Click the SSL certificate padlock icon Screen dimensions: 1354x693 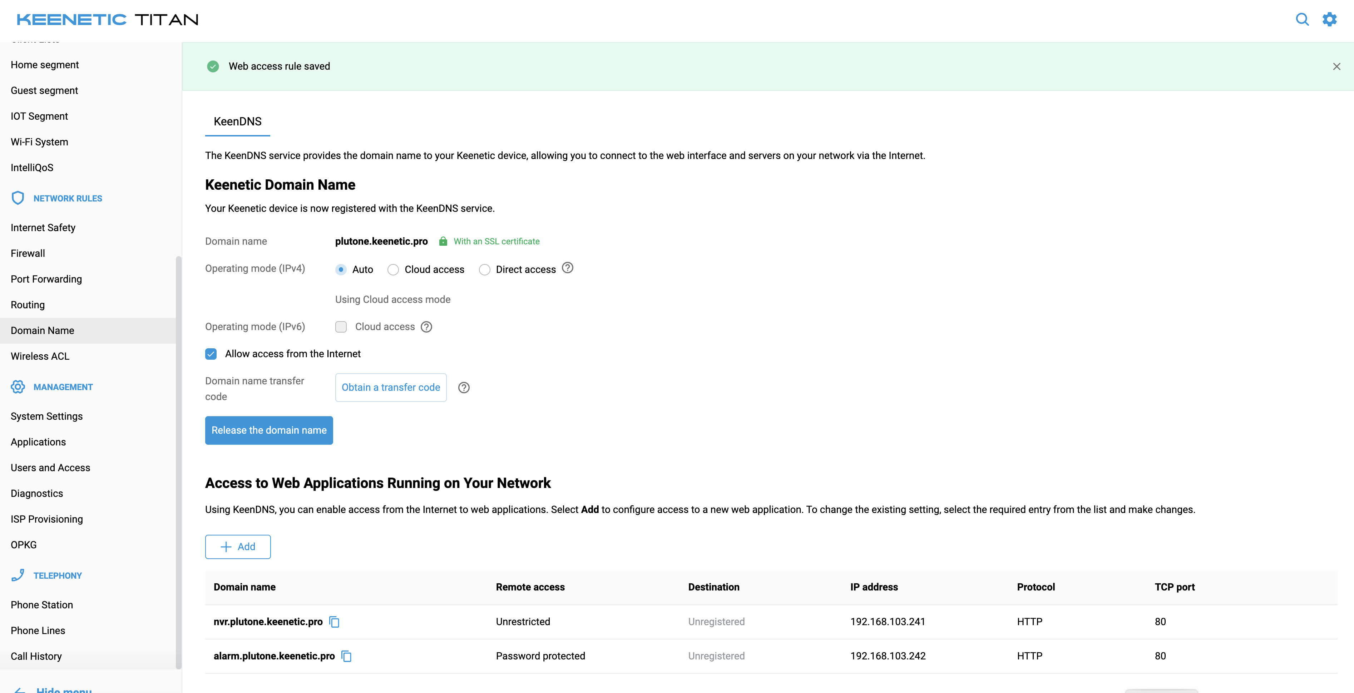coord(443,241)
